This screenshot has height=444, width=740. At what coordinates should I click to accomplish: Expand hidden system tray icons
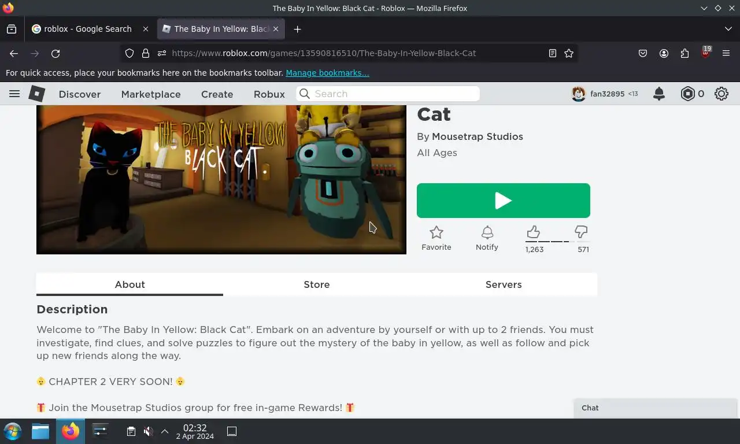click(165, 431)
